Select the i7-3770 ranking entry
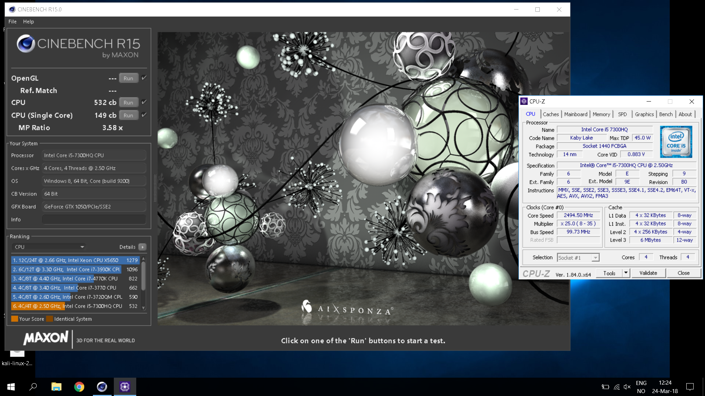The height and width of the screenshot is (396, 705). click(75, 287)
